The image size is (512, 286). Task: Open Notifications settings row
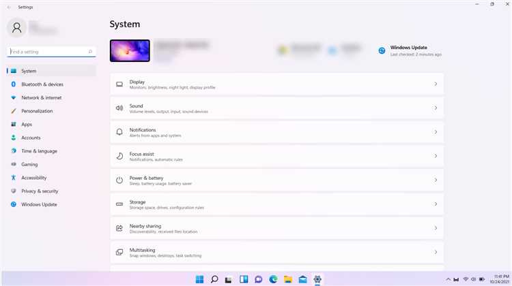(277, 132)
